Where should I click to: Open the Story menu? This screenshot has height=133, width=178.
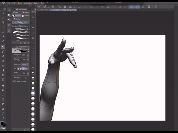pos(20,3)
